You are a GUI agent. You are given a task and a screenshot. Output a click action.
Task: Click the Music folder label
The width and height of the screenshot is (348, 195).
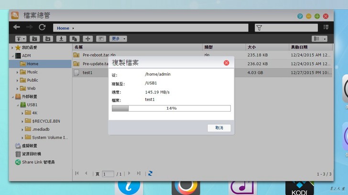click(x=32, y=72)
